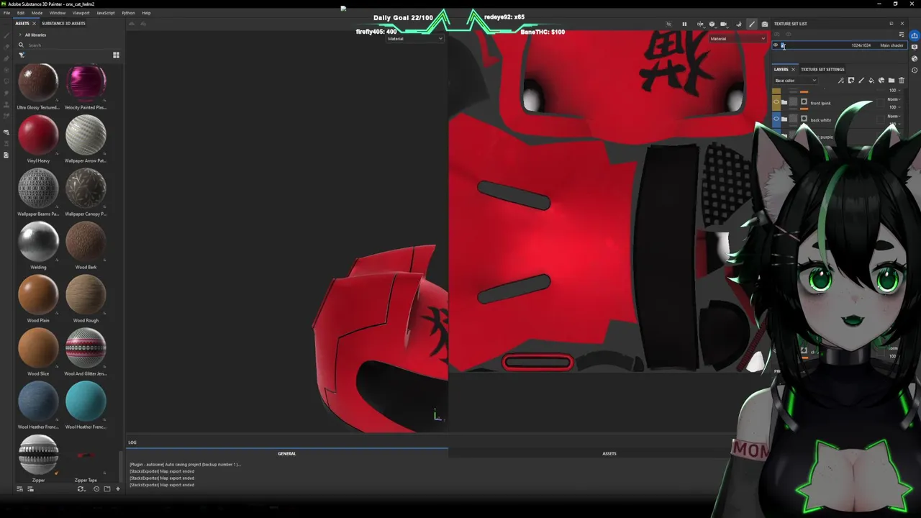Add a mask using the mask icon

(x=851, y=80)
